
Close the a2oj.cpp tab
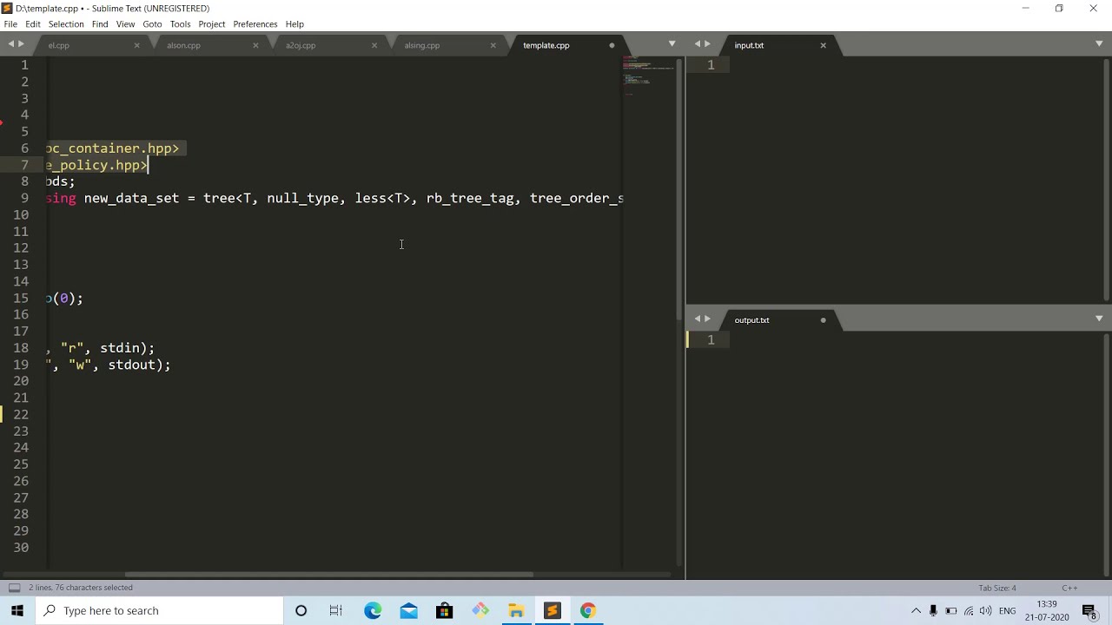point(374,45)
